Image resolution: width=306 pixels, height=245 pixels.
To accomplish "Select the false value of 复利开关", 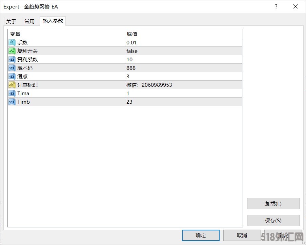I will click(183, 51).
